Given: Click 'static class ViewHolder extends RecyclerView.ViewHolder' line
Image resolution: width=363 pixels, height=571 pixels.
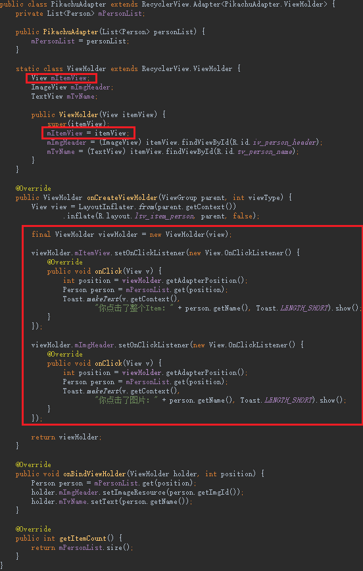Looking at the screenshot, I should point(128,69).
